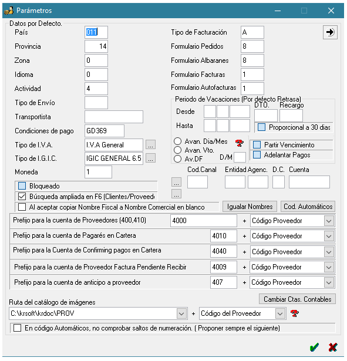Click the IGIC GENERAL 6.5 field
The height and width of the screenshot is (361, 347).
(114, 158)
